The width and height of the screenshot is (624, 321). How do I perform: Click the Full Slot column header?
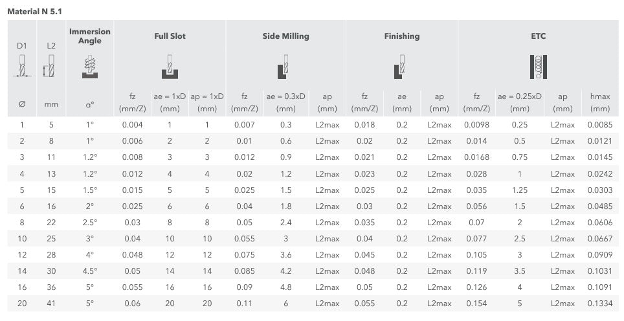(x=170, y=36)
